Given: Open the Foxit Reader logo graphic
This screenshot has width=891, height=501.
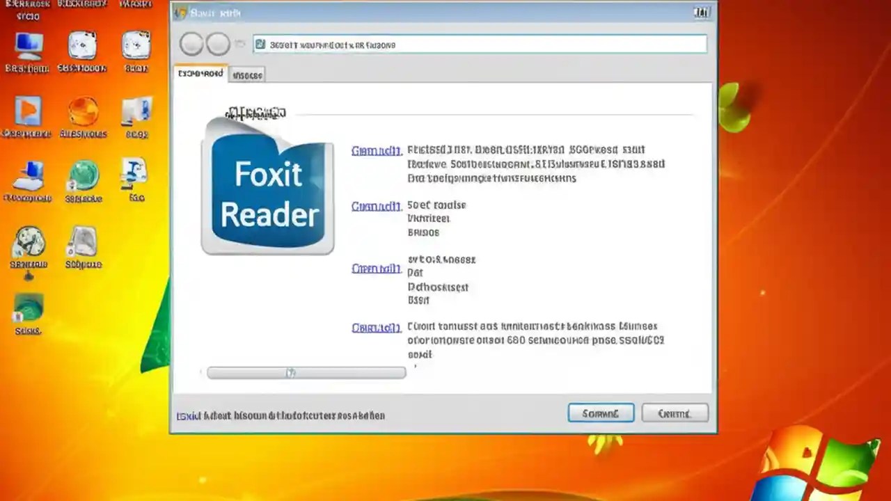Looking at the screenshot, I should point(269,195).
